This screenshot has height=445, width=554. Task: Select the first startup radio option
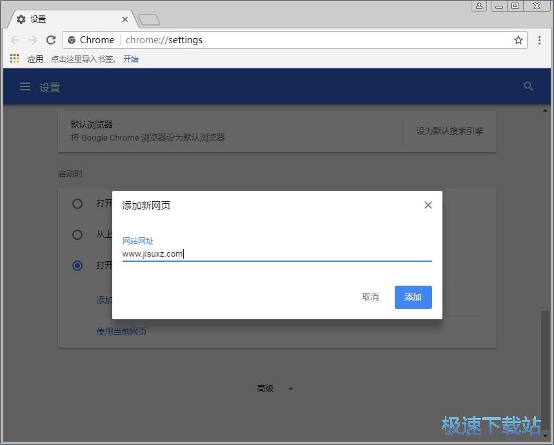[x=77, y=204]
